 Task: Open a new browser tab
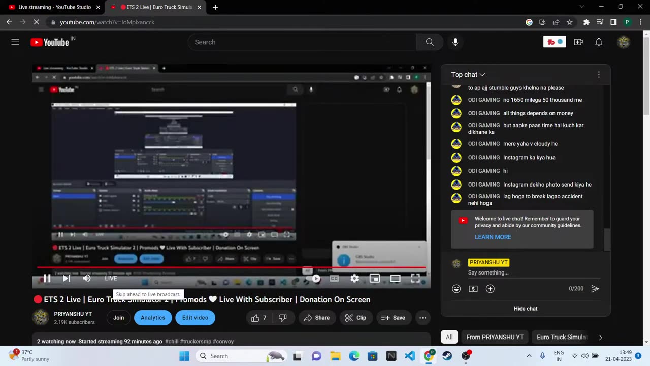point(215,7)
